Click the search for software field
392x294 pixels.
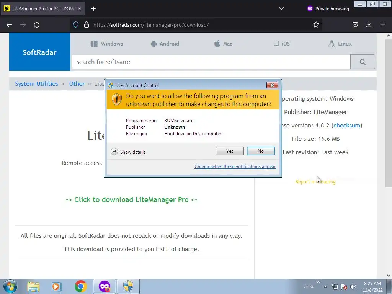[x=211, y=62]
